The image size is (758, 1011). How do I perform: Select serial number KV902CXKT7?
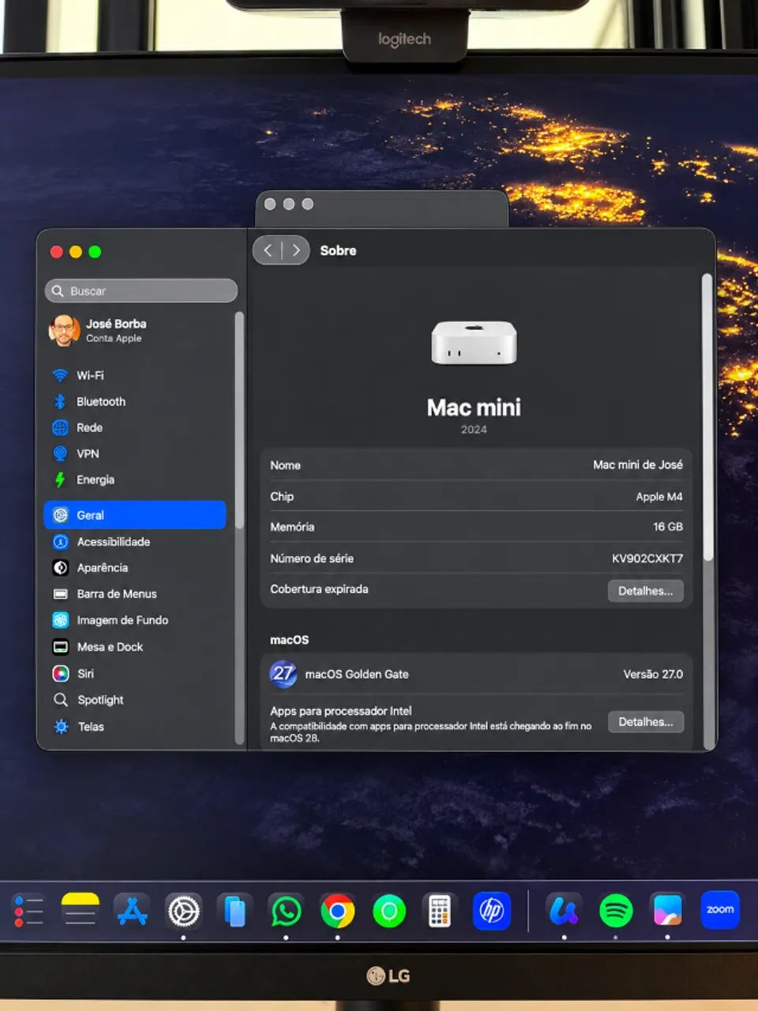pos(647,558)
